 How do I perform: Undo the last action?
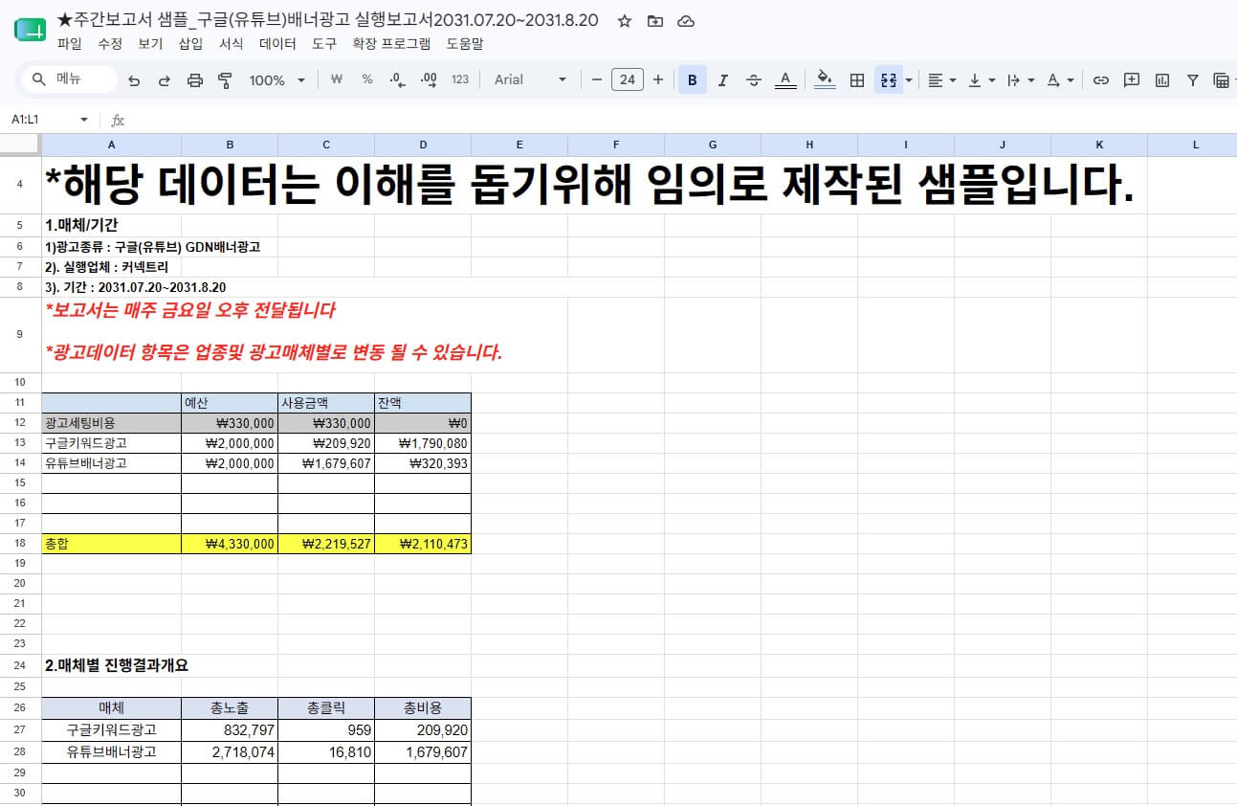tap(134, 80)
